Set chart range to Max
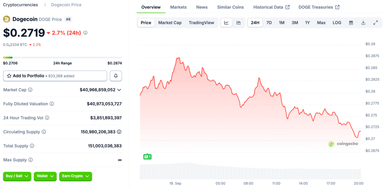The height and width of the screenshot is (187, 383). point(321,23)
